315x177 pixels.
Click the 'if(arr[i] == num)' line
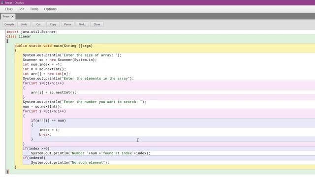(48, 120)
